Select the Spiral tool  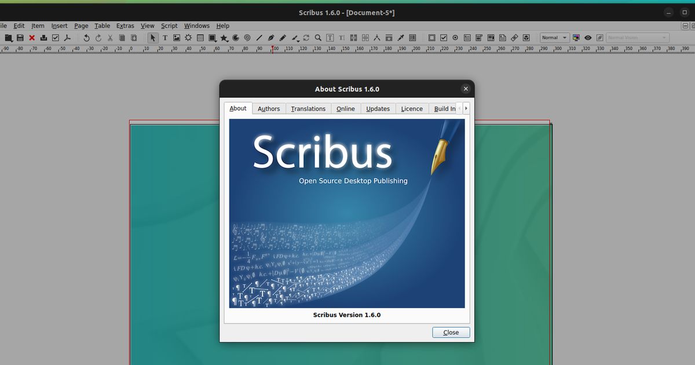(x=247, y=38)
